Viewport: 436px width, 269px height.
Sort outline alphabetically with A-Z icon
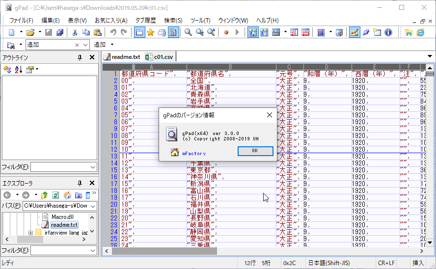tap(18, 70)
